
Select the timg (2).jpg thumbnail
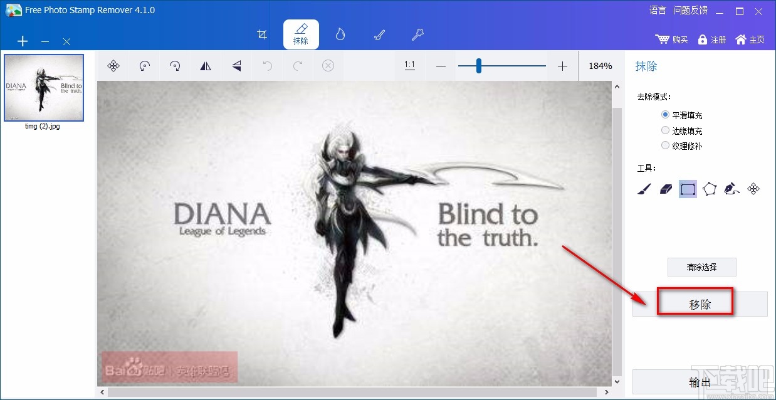click(x=44, y=88)
